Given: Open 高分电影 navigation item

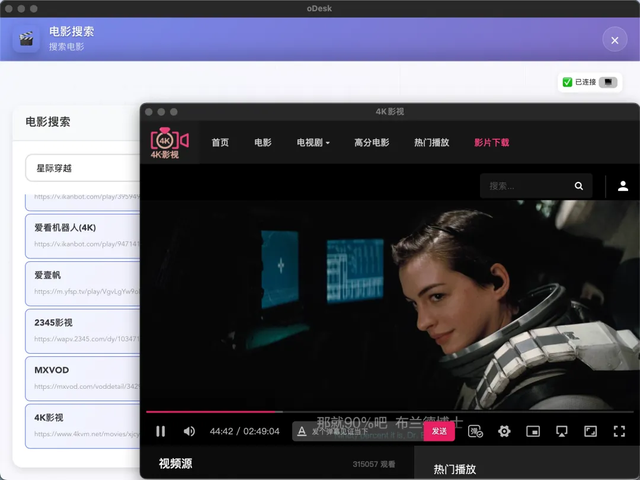Looking at the screenshot, I should [372, 142].
